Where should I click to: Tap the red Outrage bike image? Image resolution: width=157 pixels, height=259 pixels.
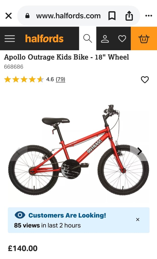point(79,150)
